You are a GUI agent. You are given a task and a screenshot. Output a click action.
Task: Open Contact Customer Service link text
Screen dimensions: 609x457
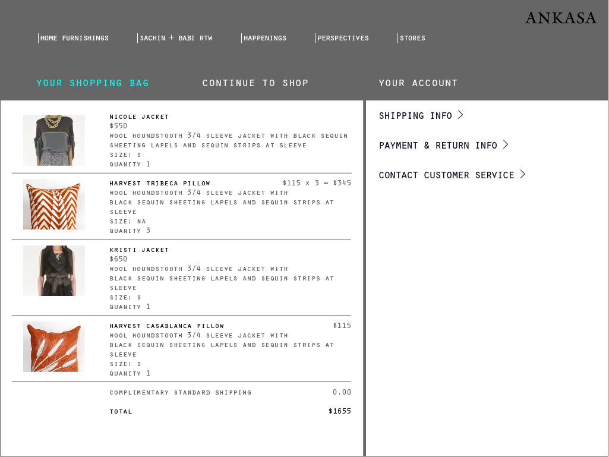[x=446, y=175]
